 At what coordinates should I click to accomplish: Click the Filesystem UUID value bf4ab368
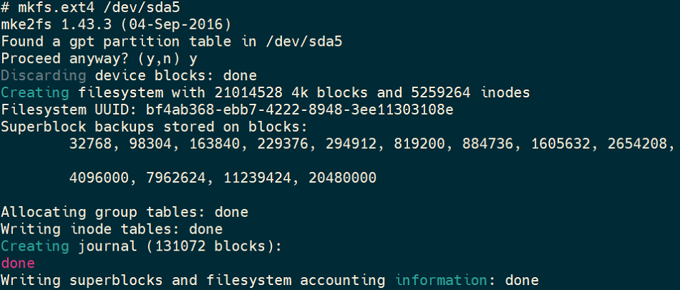(300, 110)
